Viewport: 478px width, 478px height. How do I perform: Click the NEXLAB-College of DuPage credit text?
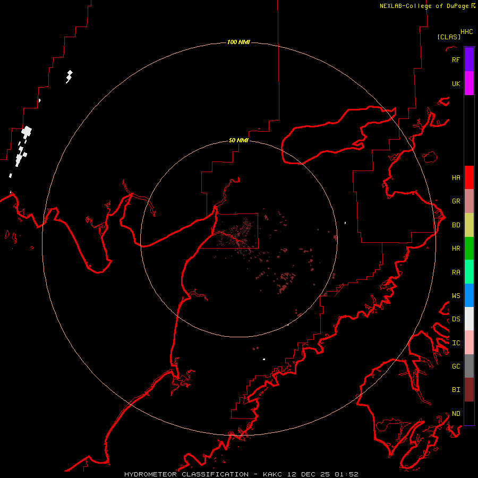point(427,6)
